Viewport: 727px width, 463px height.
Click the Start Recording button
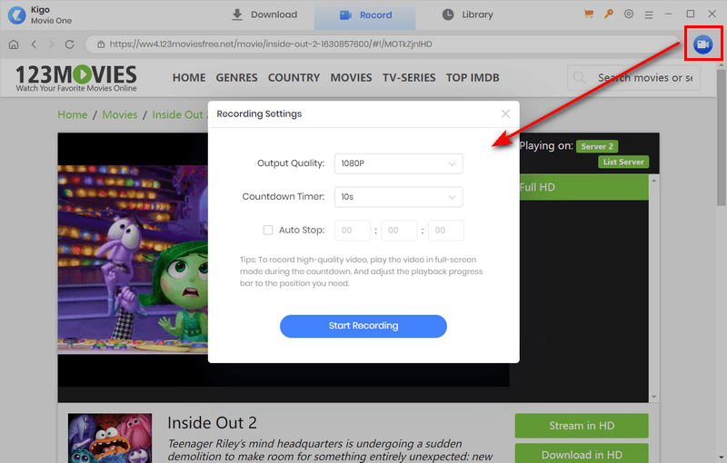(363, 326)
